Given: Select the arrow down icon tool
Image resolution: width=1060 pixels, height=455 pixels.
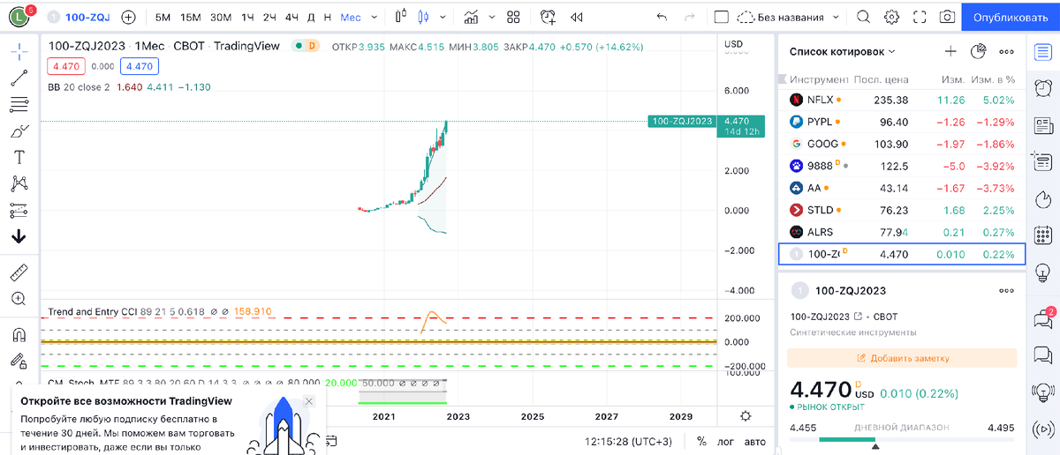Looking at the screenshot, I should pyautogui.click(x=19, y=237).
